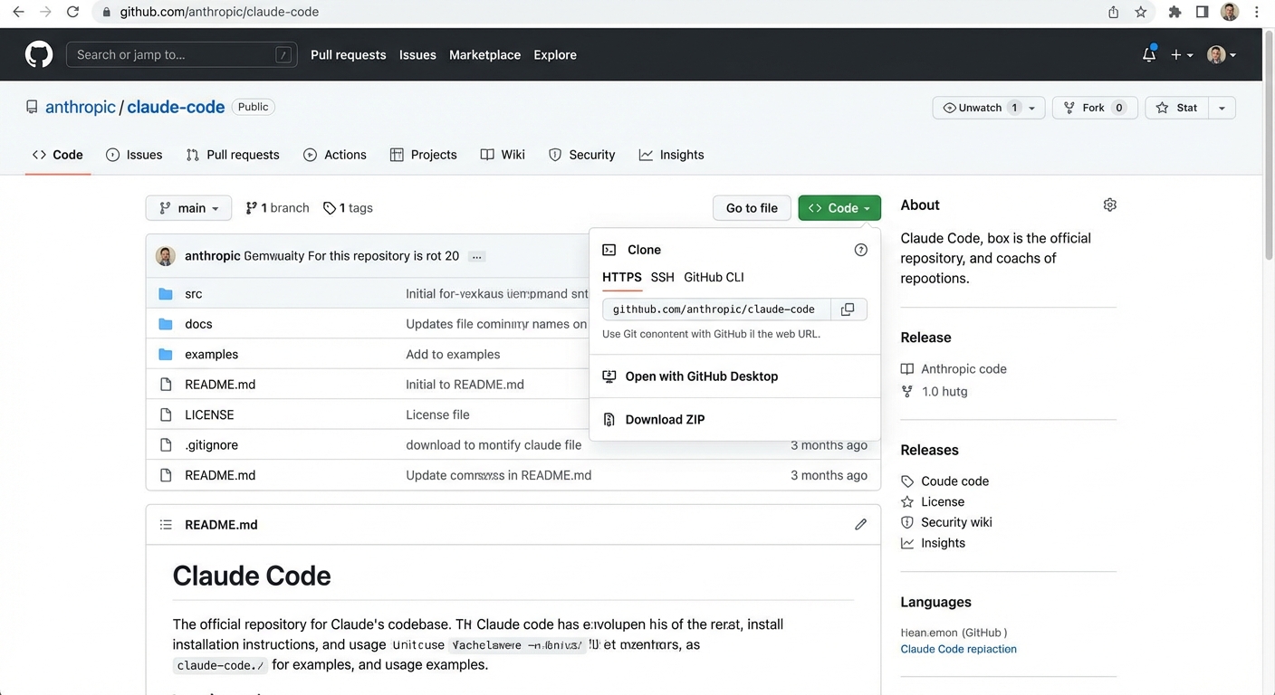
Task: Open the anthropic owner link
Action: coord(81,107)
